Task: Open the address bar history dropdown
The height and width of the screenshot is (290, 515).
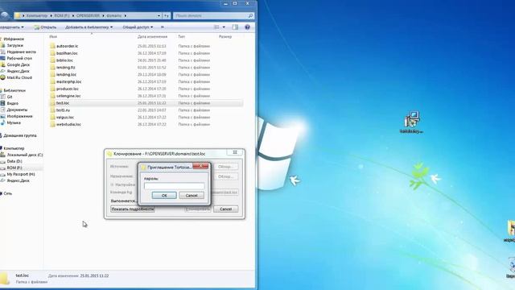Action: coord(159,15)
